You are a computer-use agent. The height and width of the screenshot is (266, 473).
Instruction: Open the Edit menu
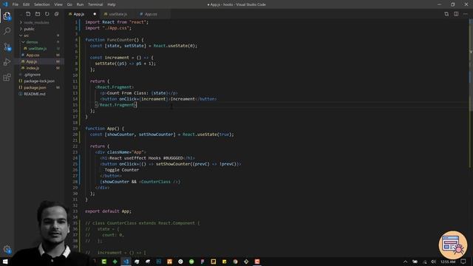pyautogui.click(x=27, y=4)
